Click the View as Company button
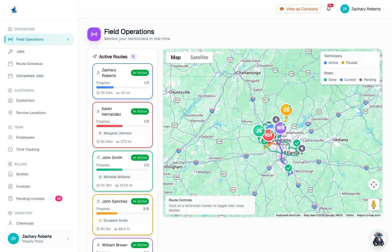The height and width of the screenshot is (252, 392). (299, 9)
